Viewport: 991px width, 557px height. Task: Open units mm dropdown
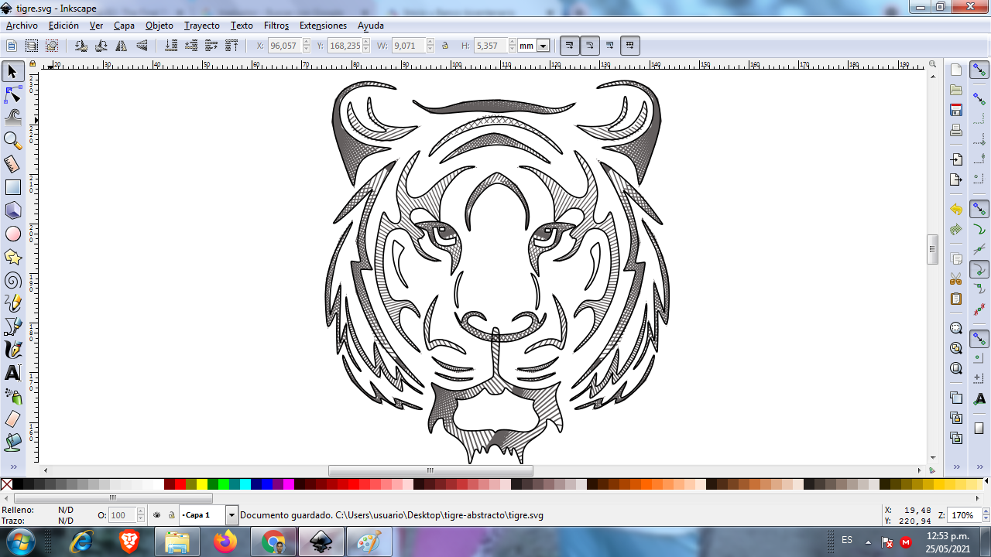point(543,46)
